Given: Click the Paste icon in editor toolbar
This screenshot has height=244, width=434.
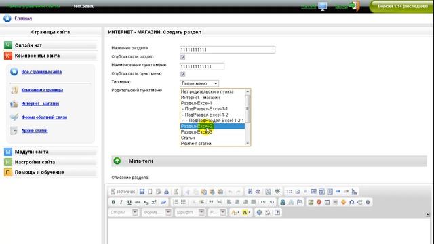Looking at the screenshot, I should click(x=204, y=191).
